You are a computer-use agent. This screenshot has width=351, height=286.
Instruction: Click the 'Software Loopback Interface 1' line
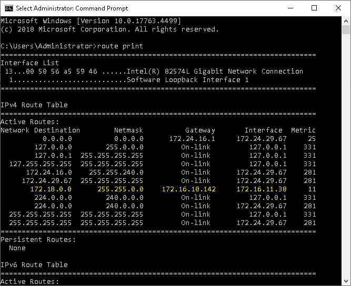coord(129,80)
